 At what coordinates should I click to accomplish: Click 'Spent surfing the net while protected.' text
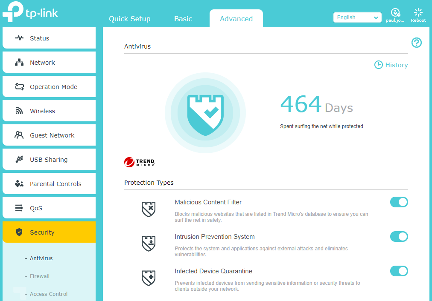click(322, 126)
